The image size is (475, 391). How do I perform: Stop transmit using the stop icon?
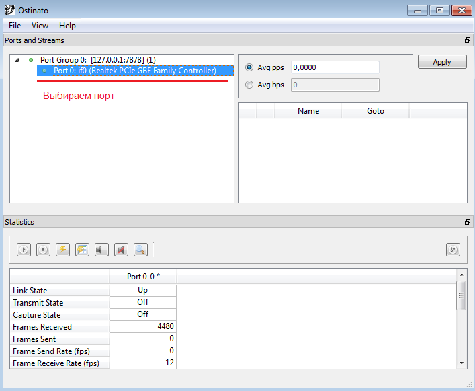click(x=43, y=250)
